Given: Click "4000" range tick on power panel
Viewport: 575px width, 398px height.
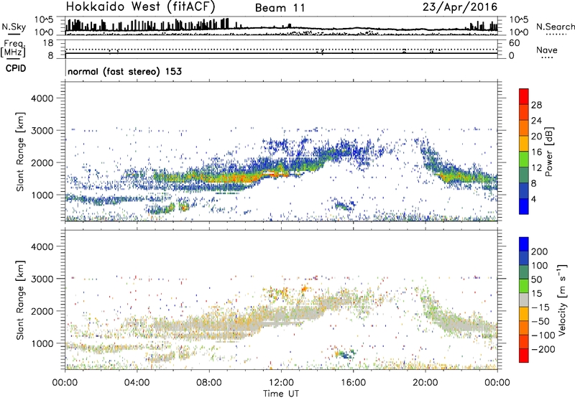Looking at the screenshot, I should pyautogui.click(x=42, y=98).
